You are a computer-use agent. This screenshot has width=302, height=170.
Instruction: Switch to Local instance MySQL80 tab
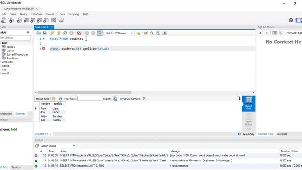tap(19, 8)
